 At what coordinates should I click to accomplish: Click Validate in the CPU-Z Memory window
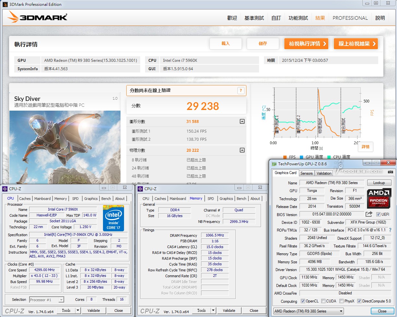(x=229, y=311)
